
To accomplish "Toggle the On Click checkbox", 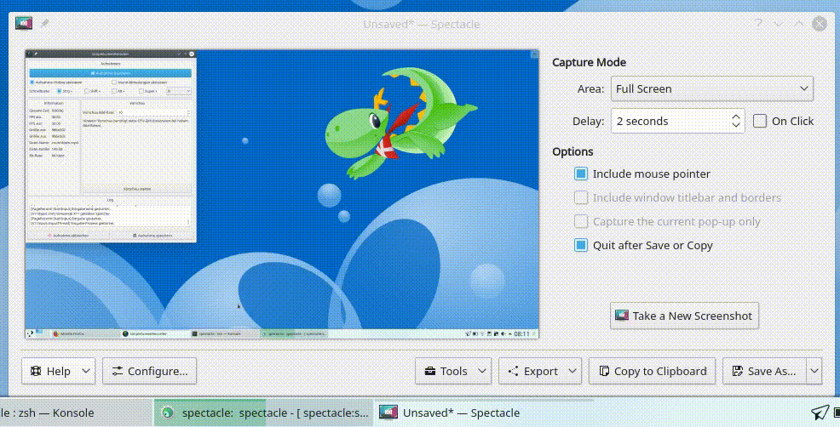I will click(760, 121).
